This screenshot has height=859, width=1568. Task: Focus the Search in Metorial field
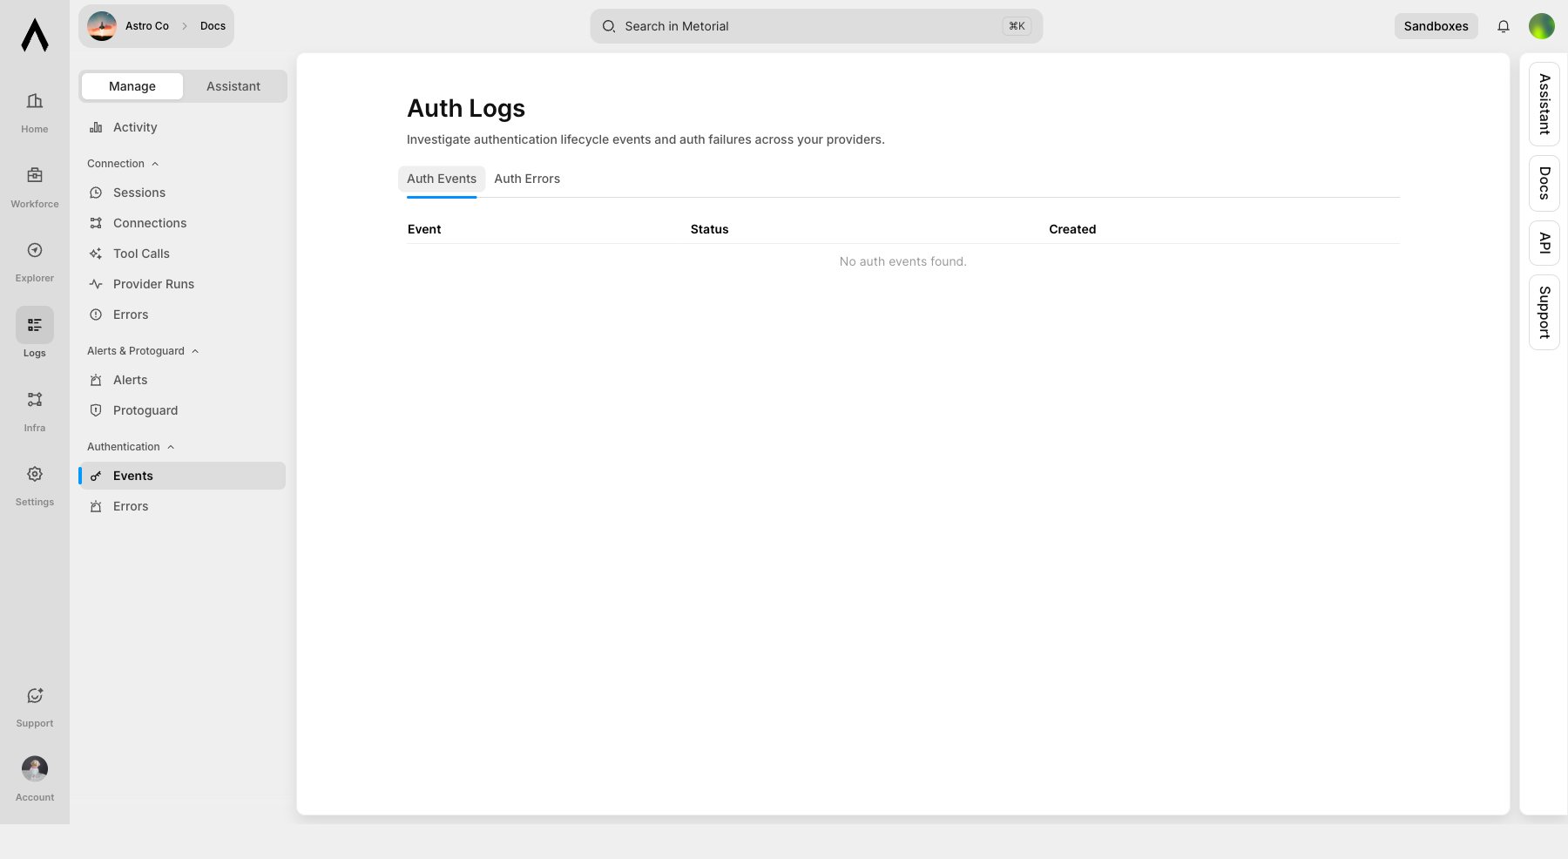pos(816,26)
